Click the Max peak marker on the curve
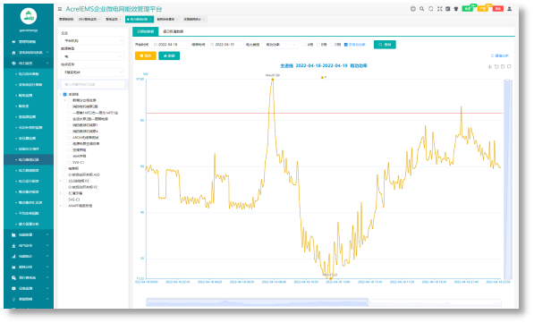534x323 pixels. pyautogui.click(x=273, y=80)
